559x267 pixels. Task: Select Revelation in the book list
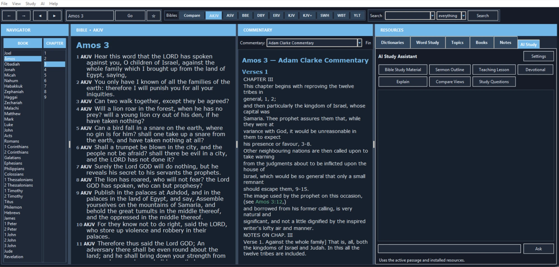[22, 257]
